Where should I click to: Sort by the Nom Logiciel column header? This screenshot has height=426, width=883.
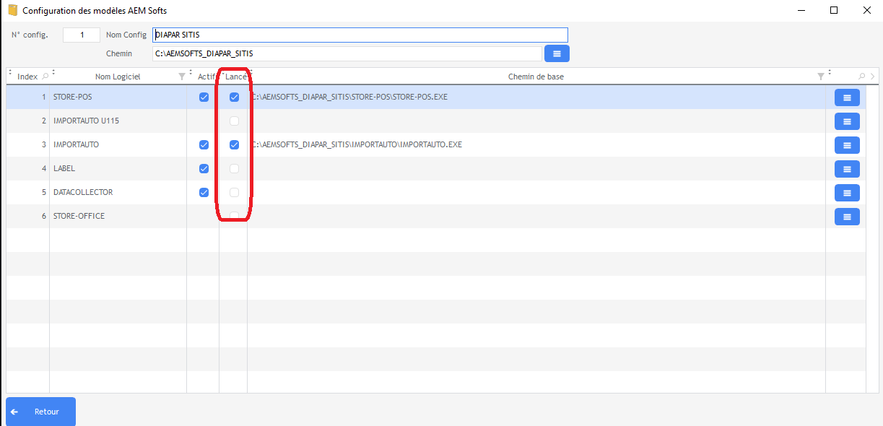click(x=117, y=77)
